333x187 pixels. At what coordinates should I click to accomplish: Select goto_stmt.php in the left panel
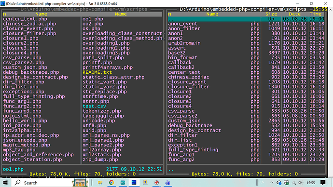click(x=22, y=116)
